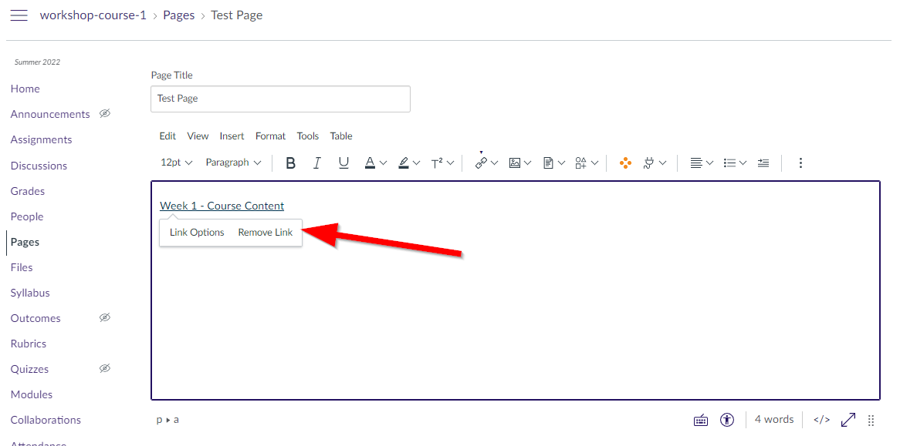
Task: Expand the list style dropdown arrow
Action: click(x=743, y=163)
